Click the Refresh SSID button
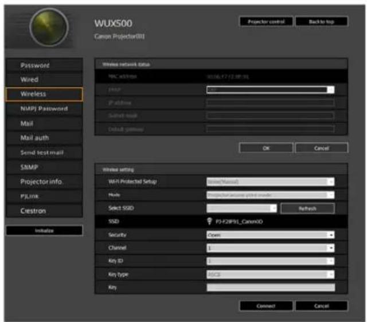 (307, 209)
